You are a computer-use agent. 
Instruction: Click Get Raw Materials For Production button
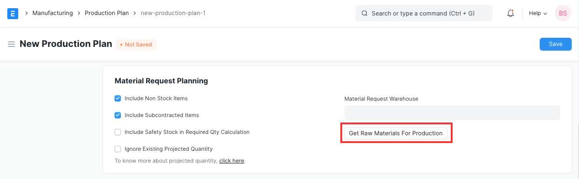tap(396, 133)
